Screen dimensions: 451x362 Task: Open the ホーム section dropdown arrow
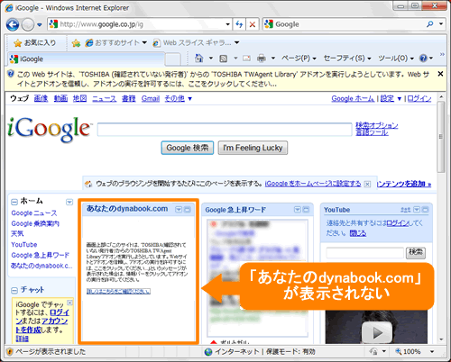point(69,202)
